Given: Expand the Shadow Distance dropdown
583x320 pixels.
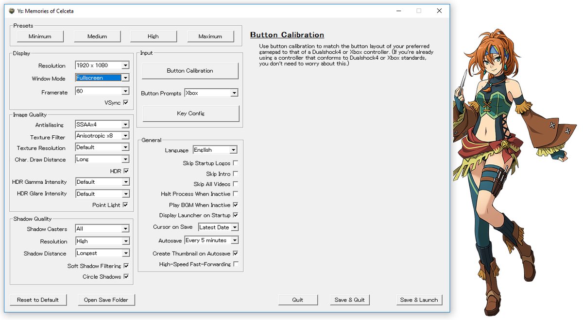Looking at the screenshot, I should pyautogui.click(x=103, y=254).
